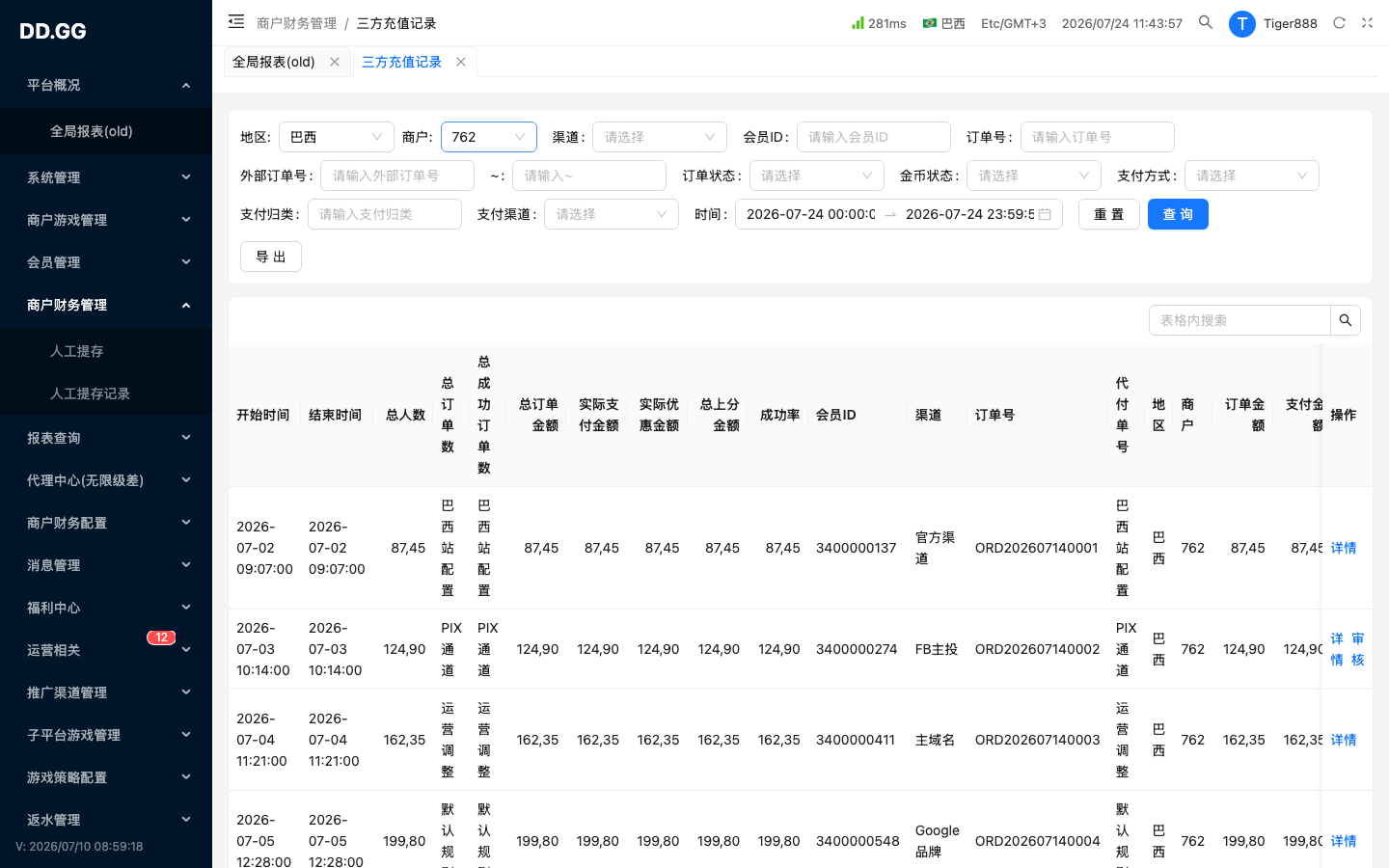
Task: Click the table search magnifier button
Action: click(x=1346, y=320)
